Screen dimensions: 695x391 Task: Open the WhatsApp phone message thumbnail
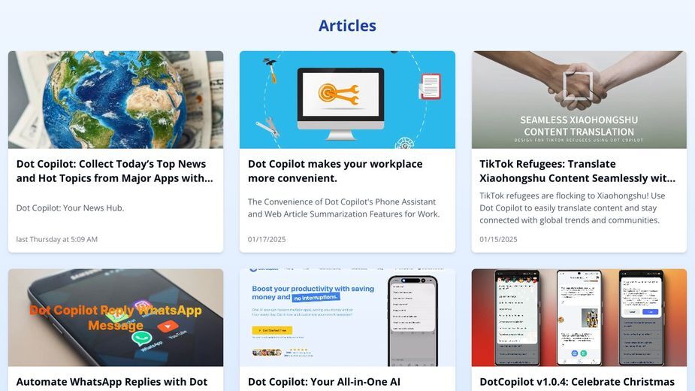pos(116,317)
